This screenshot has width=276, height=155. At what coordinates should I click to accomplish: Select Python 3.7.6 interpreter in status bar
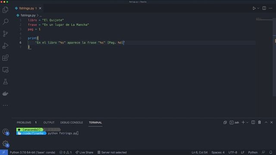point(32,152)
